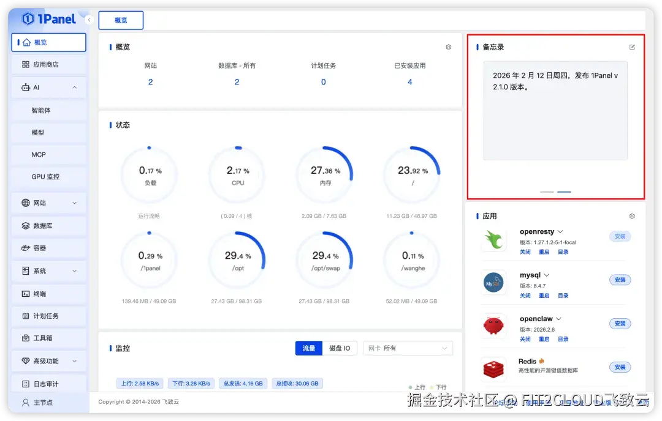Screen dimensions: 662x421
Task: Select 智能体 under AI menu
Action: pyautogui.click(x=48, y=110)
